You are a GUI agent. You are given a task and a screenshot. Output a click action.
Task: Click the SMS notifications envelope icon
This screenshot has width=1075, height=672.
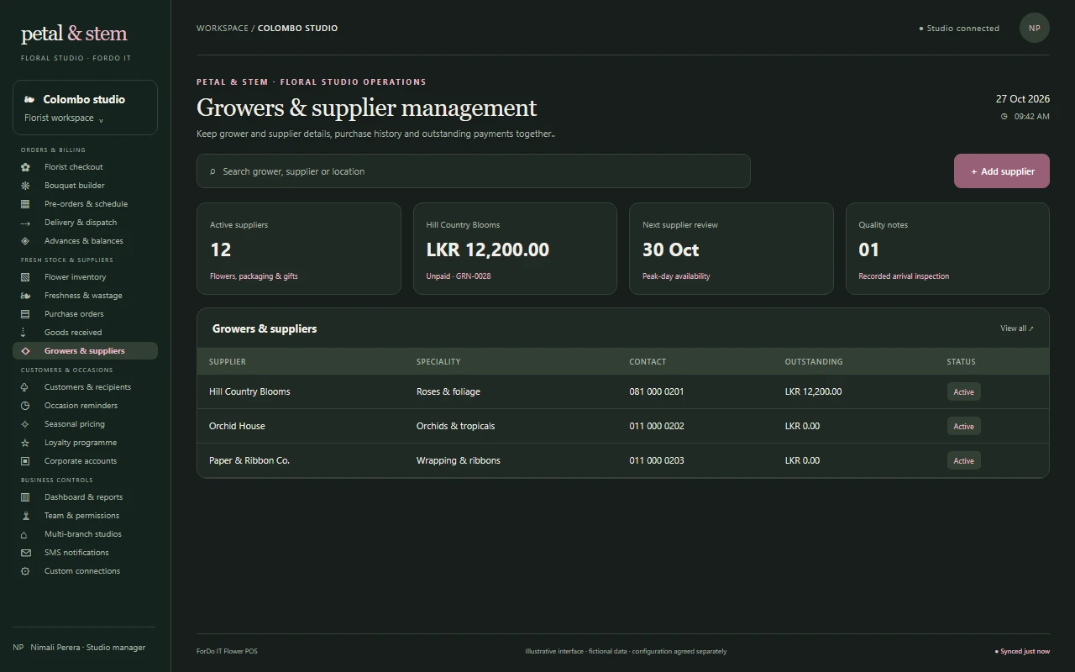click(x=25, y=553)
